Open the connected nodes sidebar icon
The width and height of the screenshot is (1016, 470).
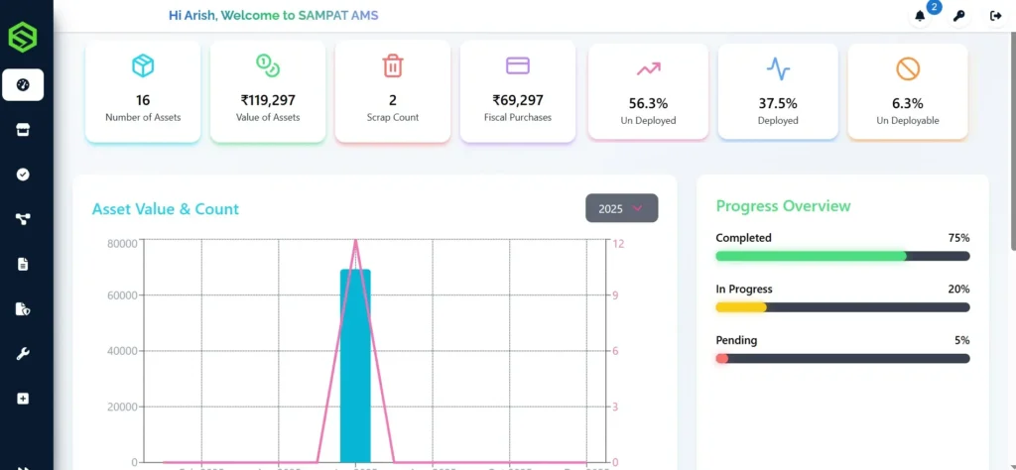pos(23,219)
